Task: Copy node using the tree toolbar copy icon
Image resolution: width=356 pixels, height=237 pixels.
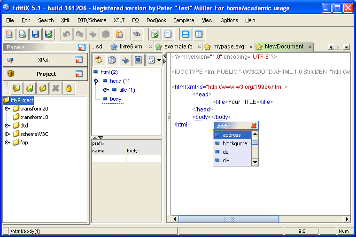Action: (112, 60)
